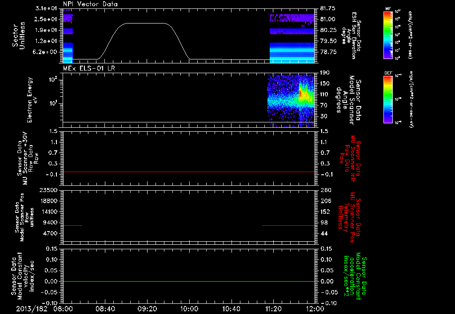Viewport: 455px width, 314px height.
Task: Click the 44 telemetry tick label
Action: pos(323,233)
